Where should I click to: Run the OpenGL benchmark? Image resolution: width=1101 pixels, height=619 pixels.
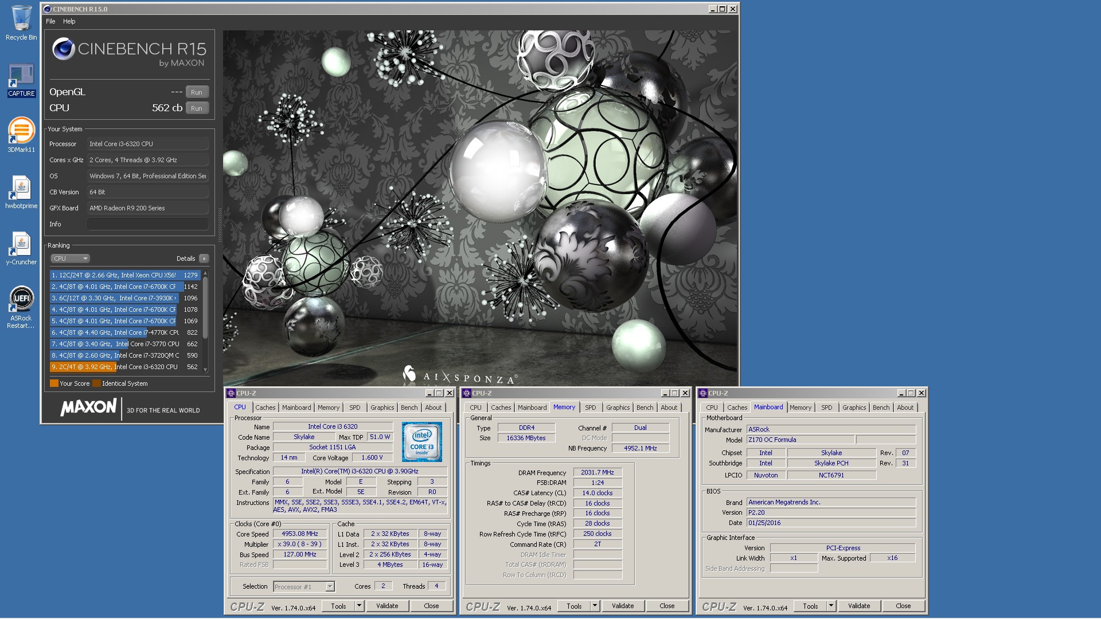click(x=197, y=92)
